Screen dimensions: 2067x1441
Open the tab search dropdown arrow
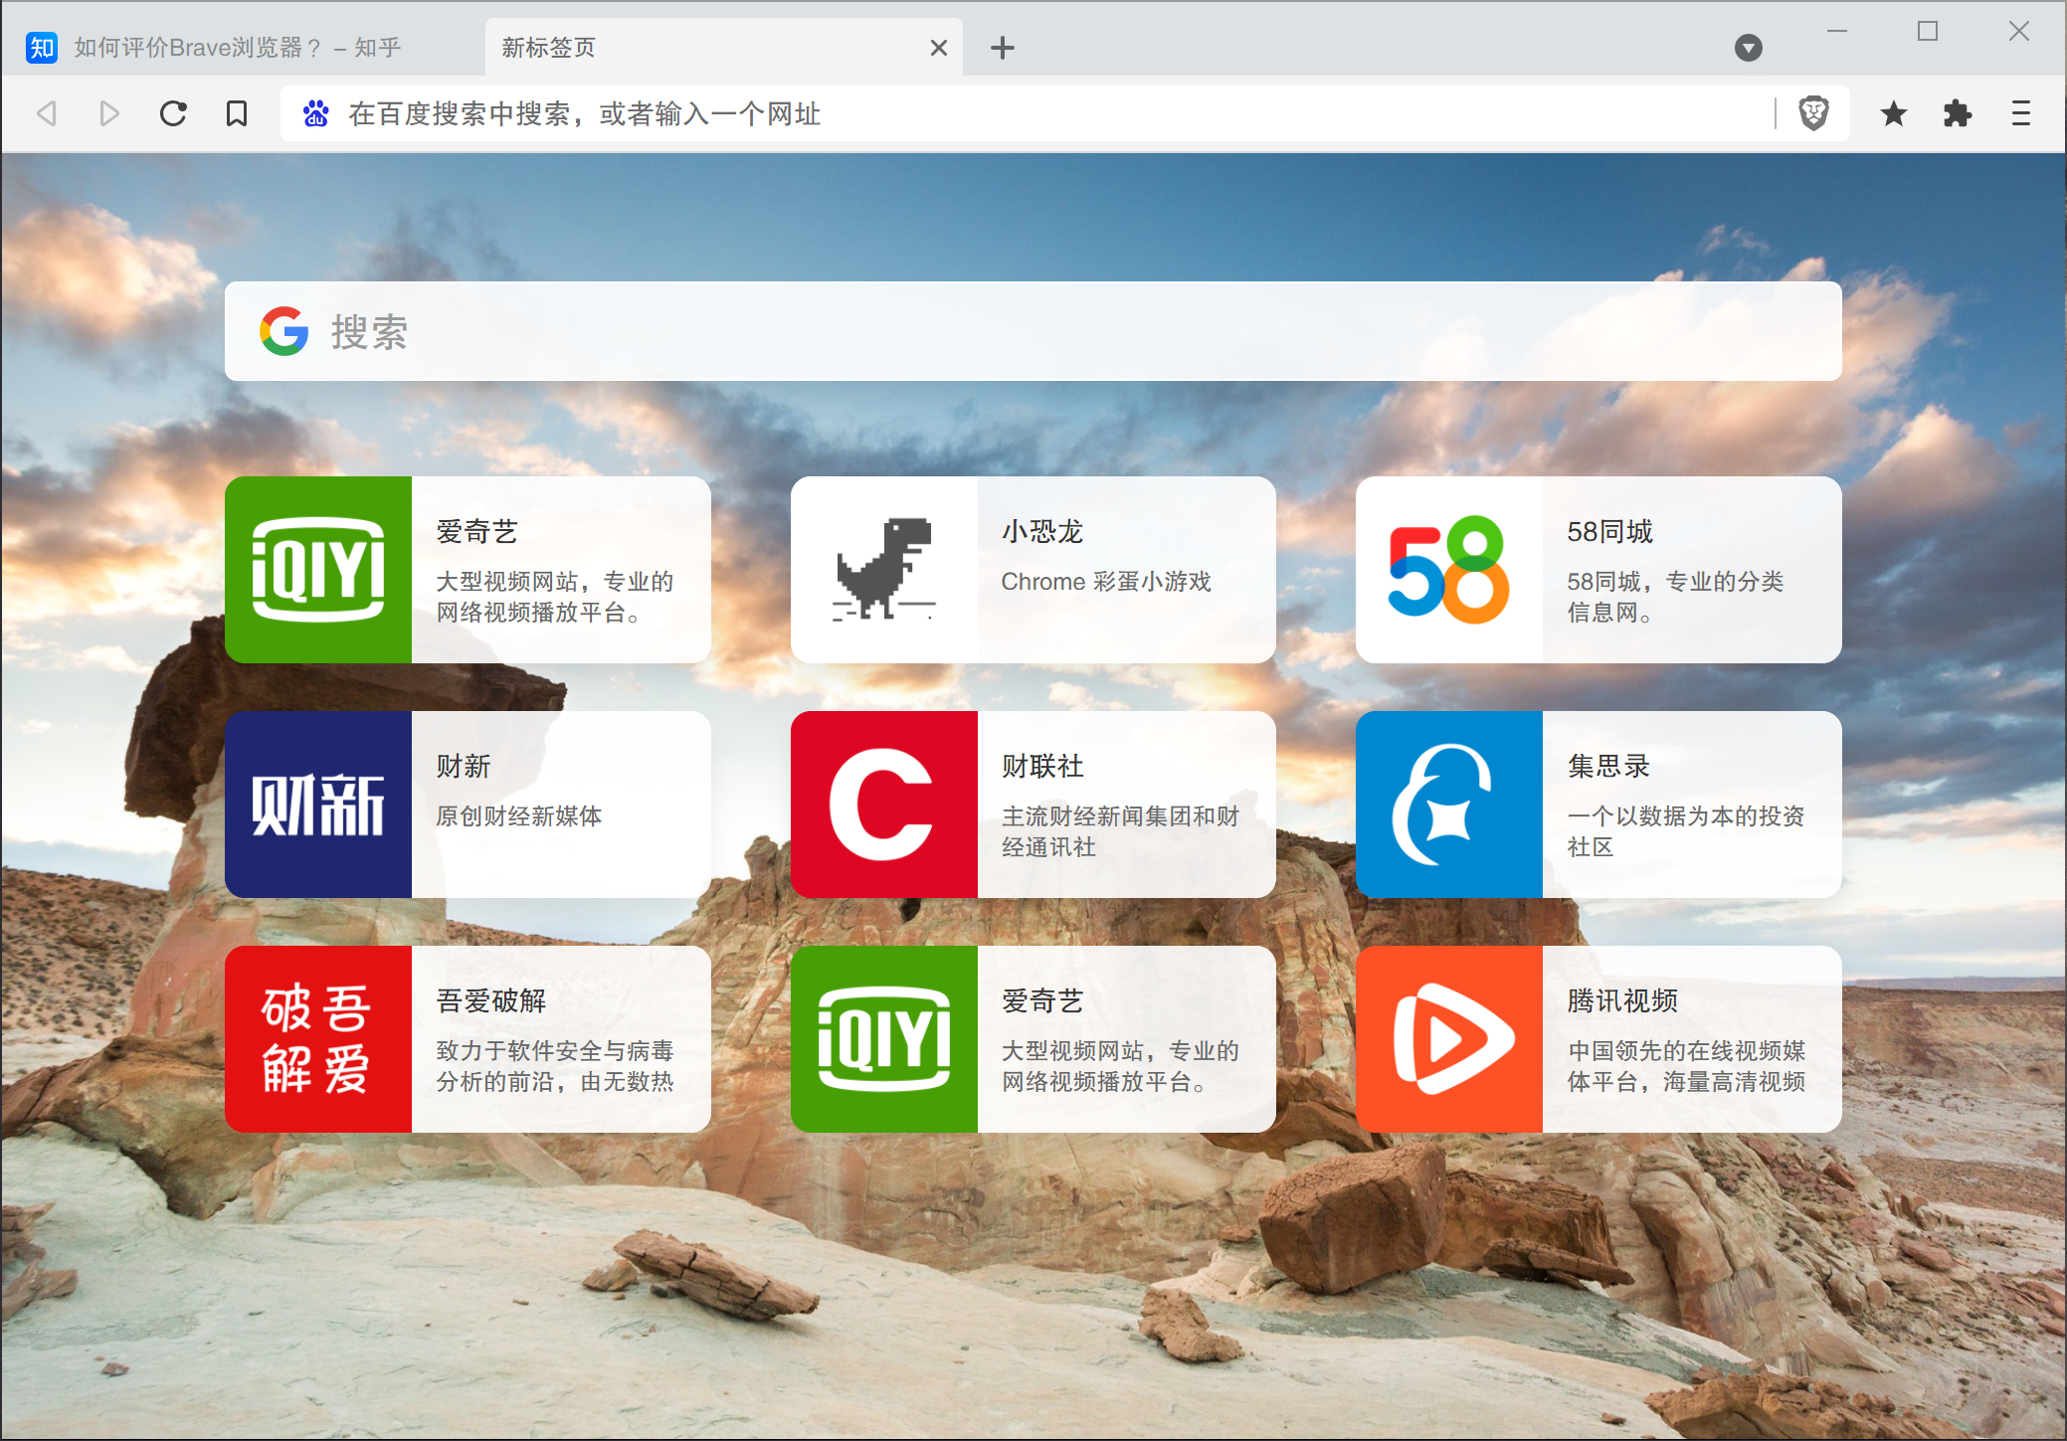tap(1749, 47)
